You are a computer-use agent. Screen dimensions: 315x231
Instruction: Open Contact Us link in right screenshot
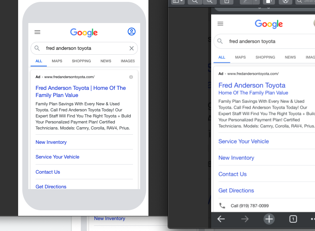[x=233, y=174]
